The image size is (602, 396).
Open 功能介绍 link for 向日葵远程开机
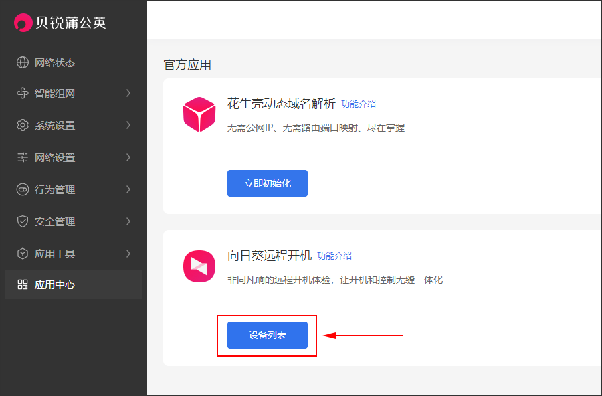coord(334,256)
